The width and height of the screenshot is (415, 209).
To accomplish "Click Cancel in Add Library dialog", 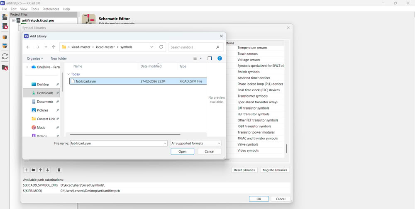I will (x=209, y=151).
